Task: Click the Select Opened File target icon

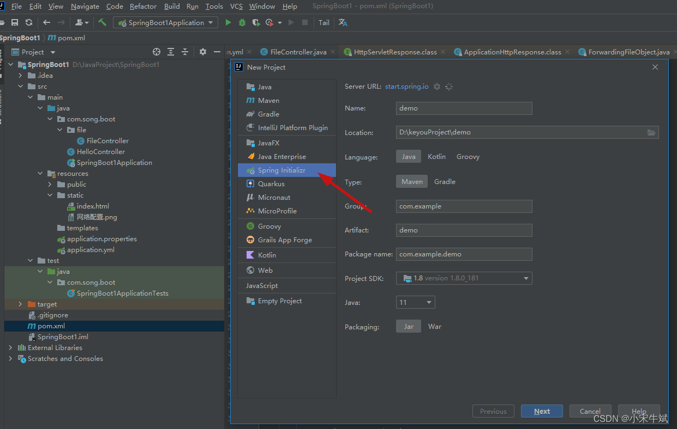Action: click(x=157, y=52)
